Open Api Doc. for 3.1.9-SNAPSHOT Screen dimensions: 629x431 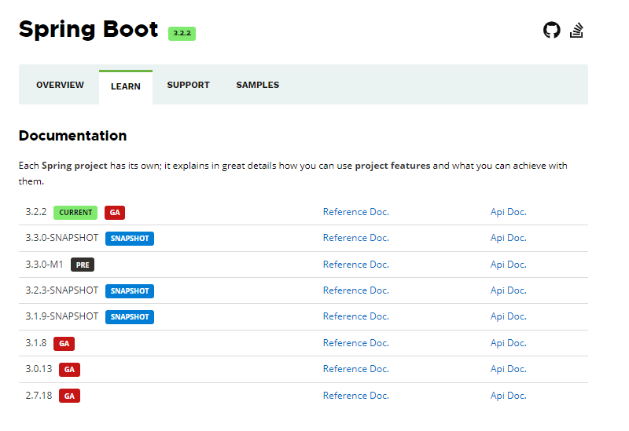(508, 316)
